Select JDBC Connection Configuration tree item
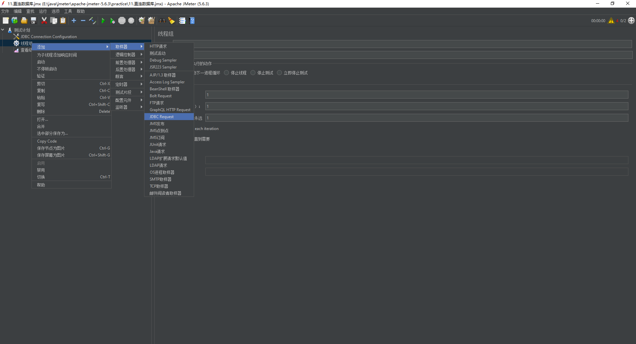 pyautogui.click(x=49, y=37)
